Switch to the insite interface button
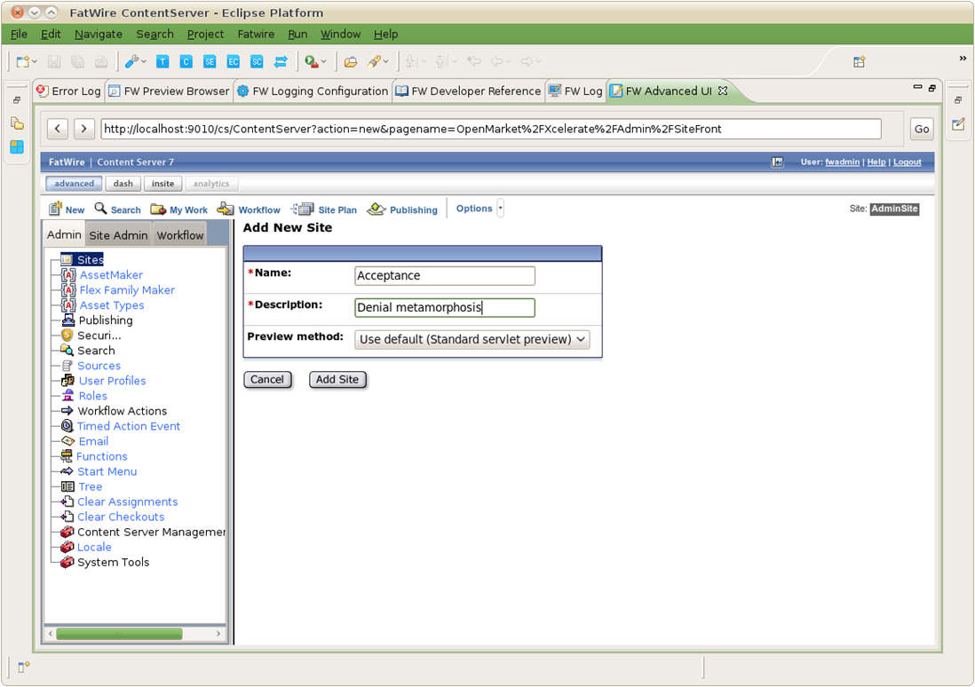 pos(162,184)
